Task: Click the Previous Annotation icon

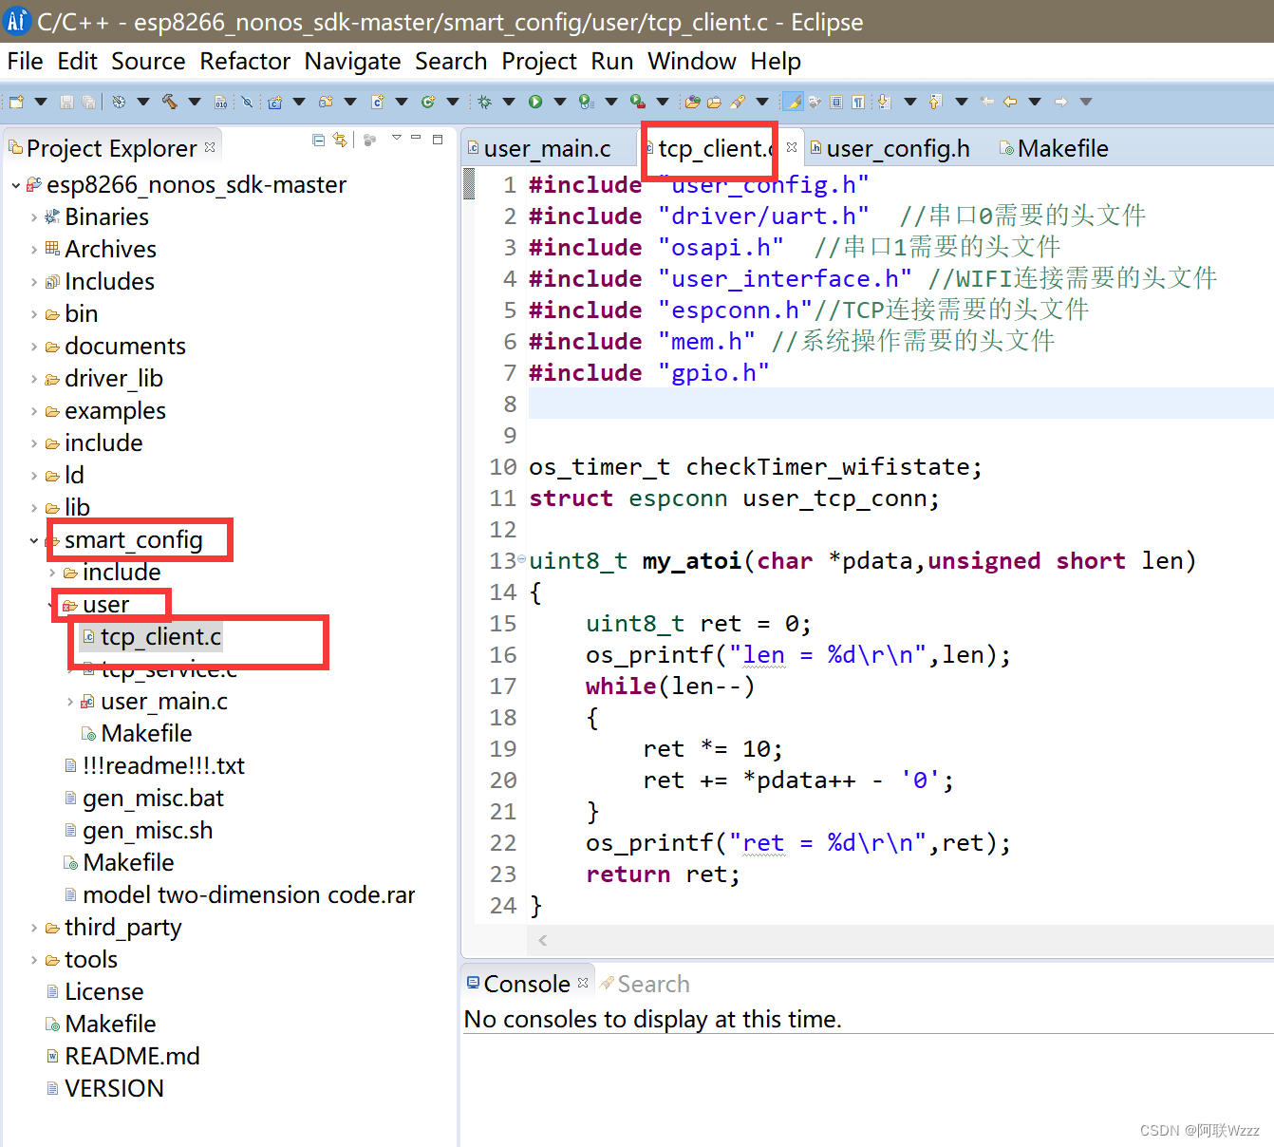Action: (935, 102)
